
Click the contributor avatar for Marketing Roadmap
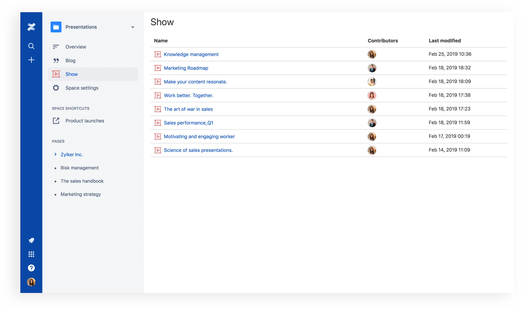pos(372,68)
